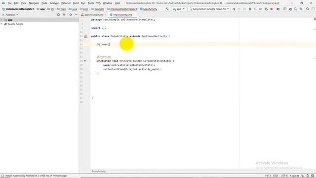Click yellow warning stripe marker on right gutter
The height and width of the screenshot is (178, 316).
315,29
